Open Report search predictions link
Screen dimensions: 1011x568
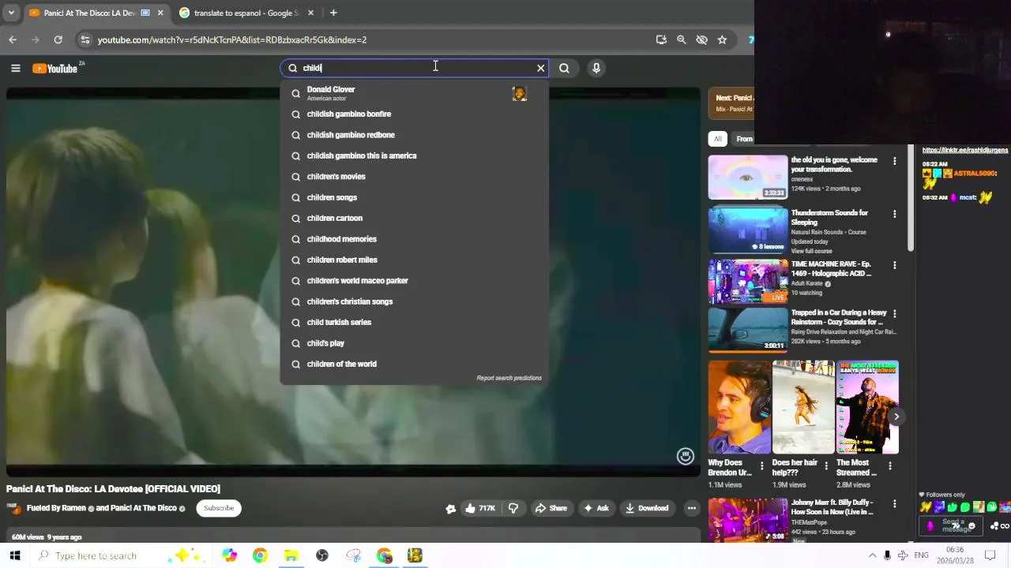click(509, 378)
